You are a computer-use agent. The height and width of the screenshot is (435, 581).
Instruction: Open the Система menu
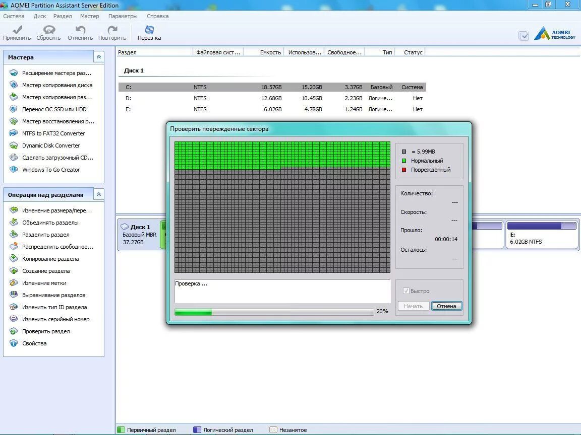(x=14, y=16)
